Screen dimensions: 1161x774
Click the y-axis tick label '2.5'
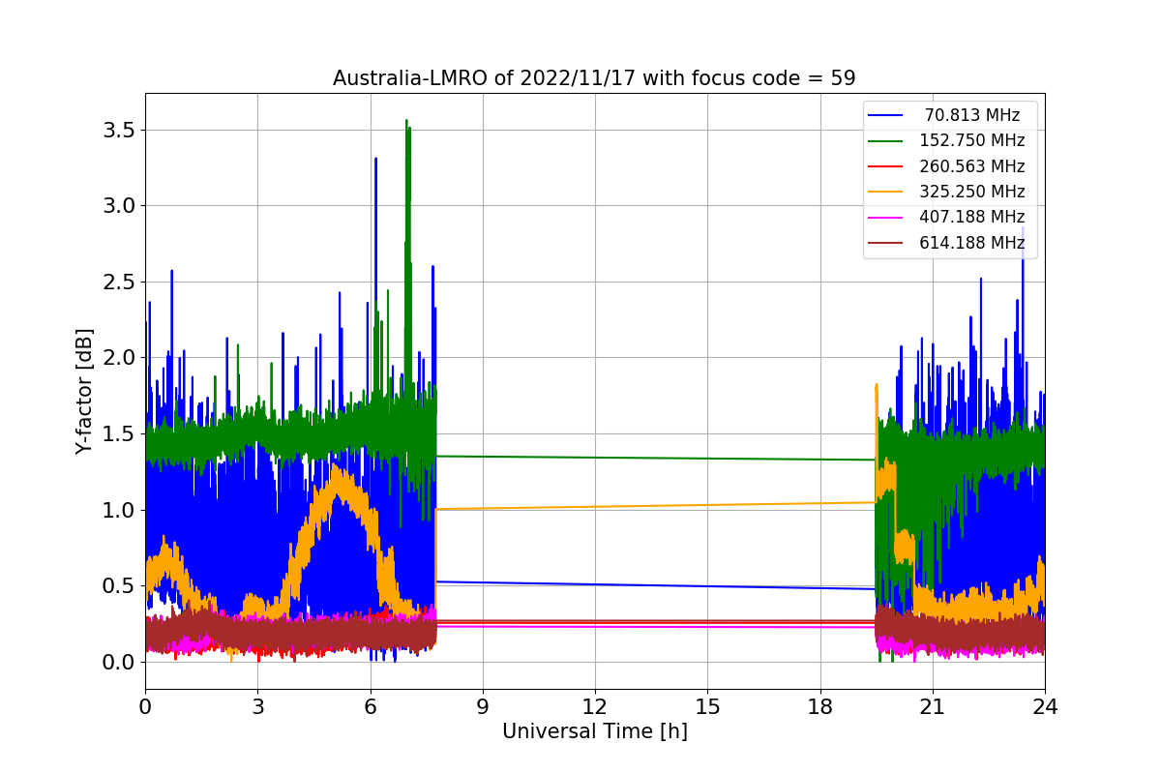pos(120,282)
